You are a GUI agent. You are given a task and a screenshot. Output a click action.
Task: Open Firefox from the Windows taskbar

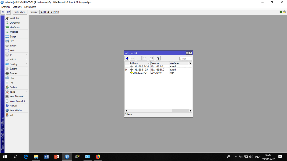[x=98, y=157]
